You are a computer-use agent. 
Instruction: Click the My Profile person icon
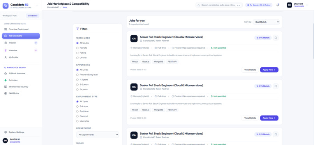pos(5,57)
